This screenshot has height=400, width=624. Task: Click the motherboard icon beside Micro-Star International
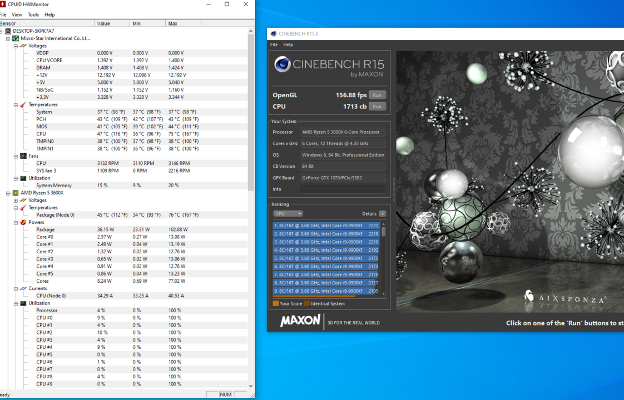pyautogui.click(x=16, y=38)
